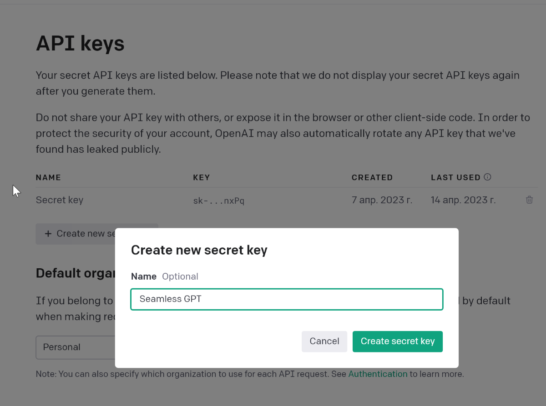Click the API keys page heading
Screen dimensions: 546x406
pyautogui.click(x=80, y=44)
